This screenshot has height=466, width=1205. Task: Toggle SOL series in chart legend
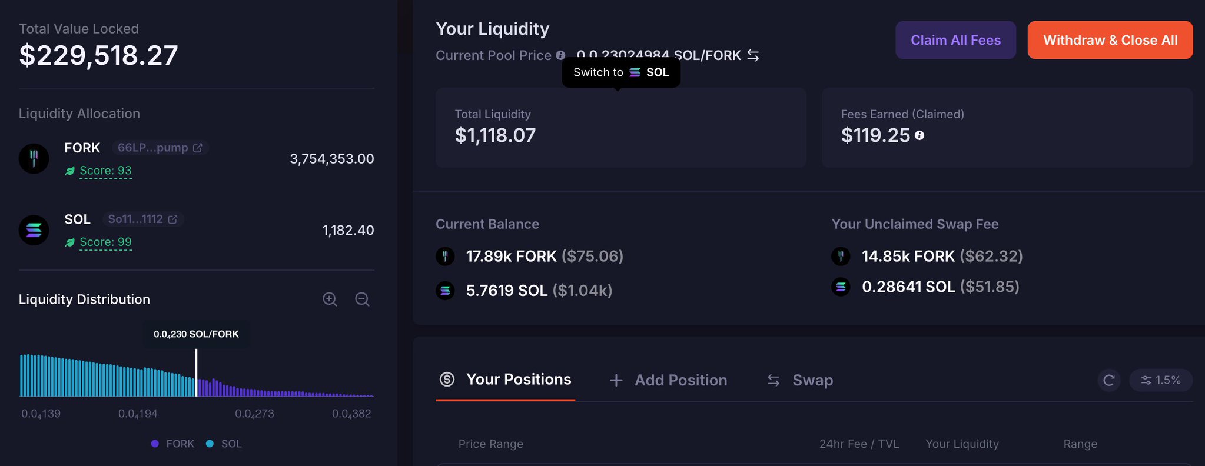pyautogui.click(x=224, y=444)
